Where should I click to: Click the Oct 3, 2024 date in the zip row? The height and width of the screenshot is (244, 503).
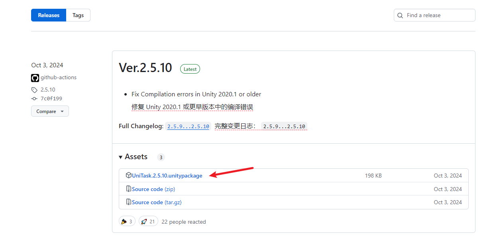point(448,189)
